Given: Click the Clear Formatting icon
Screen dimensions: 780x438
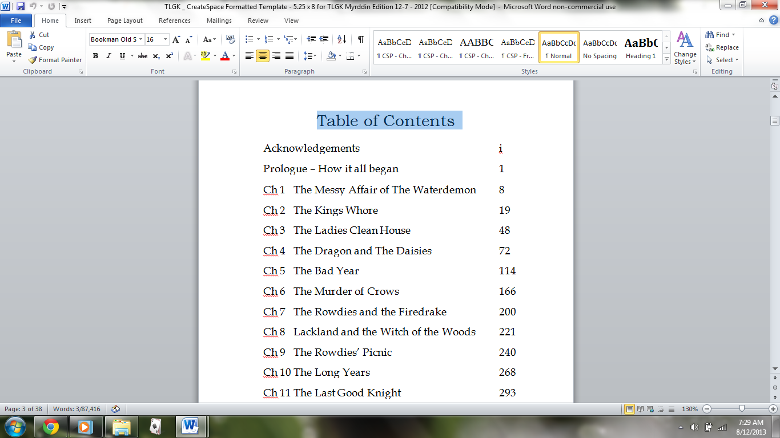Looking at the screenshot, I should click(231, 39).
